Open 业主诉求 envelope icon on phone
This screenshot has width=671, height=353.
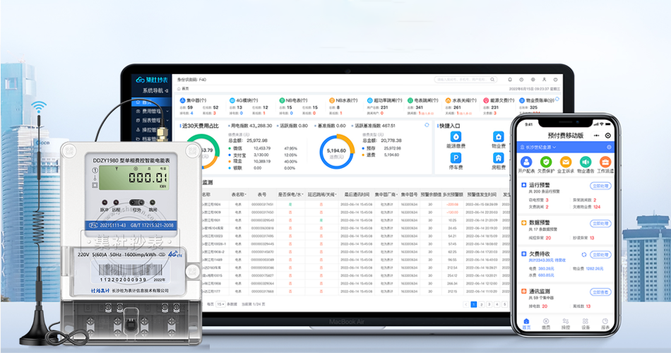coord(565,163)
